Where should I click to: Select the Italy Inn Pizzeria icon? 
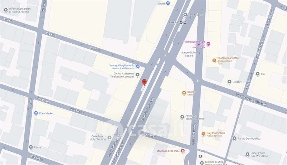coord(203,134)
